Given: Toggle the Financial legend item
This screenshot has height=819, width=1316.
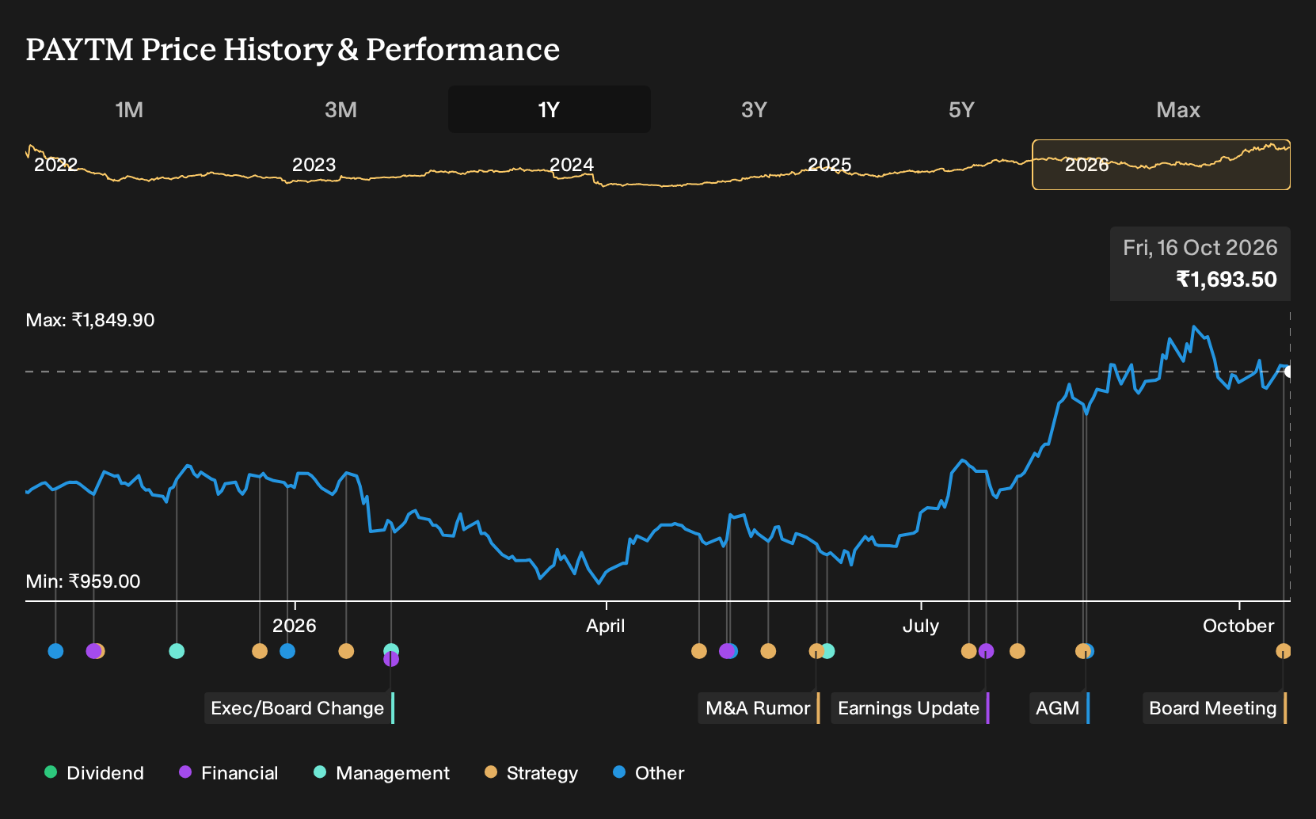Looking at the screenshot, I should coord(229,773).
